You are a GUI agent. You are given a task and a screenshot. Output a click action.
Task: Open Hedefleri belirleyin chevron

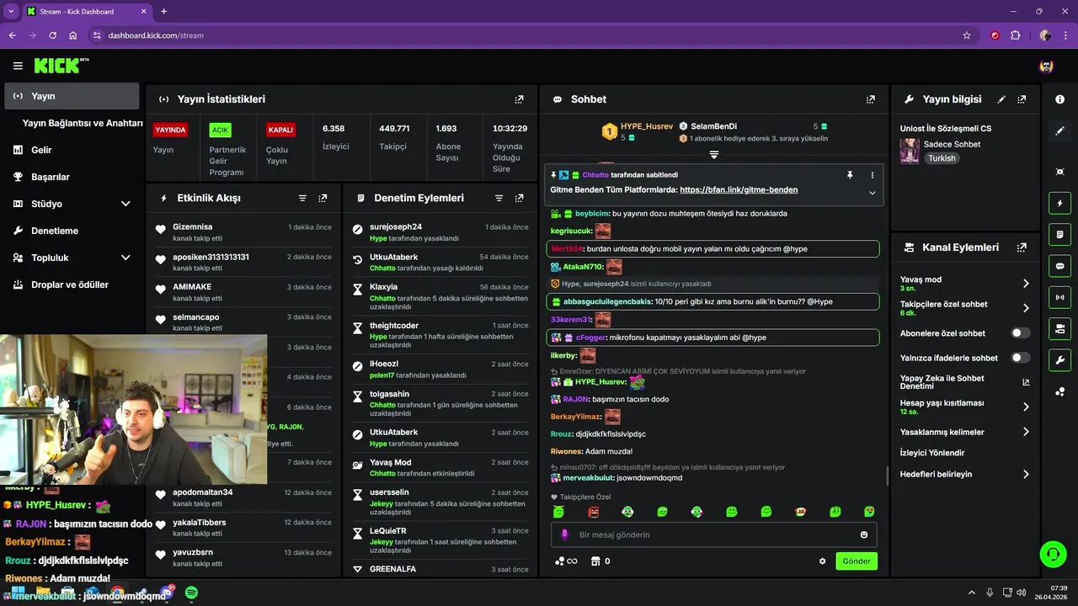(x=1026, y=474)
